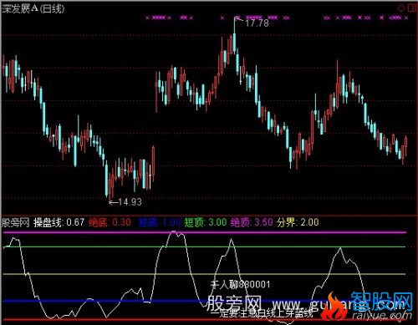Click the green 短顶: 3.00 indicator value

(x=206, y=222)
